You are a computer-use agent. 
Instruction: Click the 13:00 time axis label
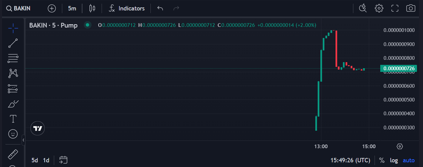[x=321, y=146]
